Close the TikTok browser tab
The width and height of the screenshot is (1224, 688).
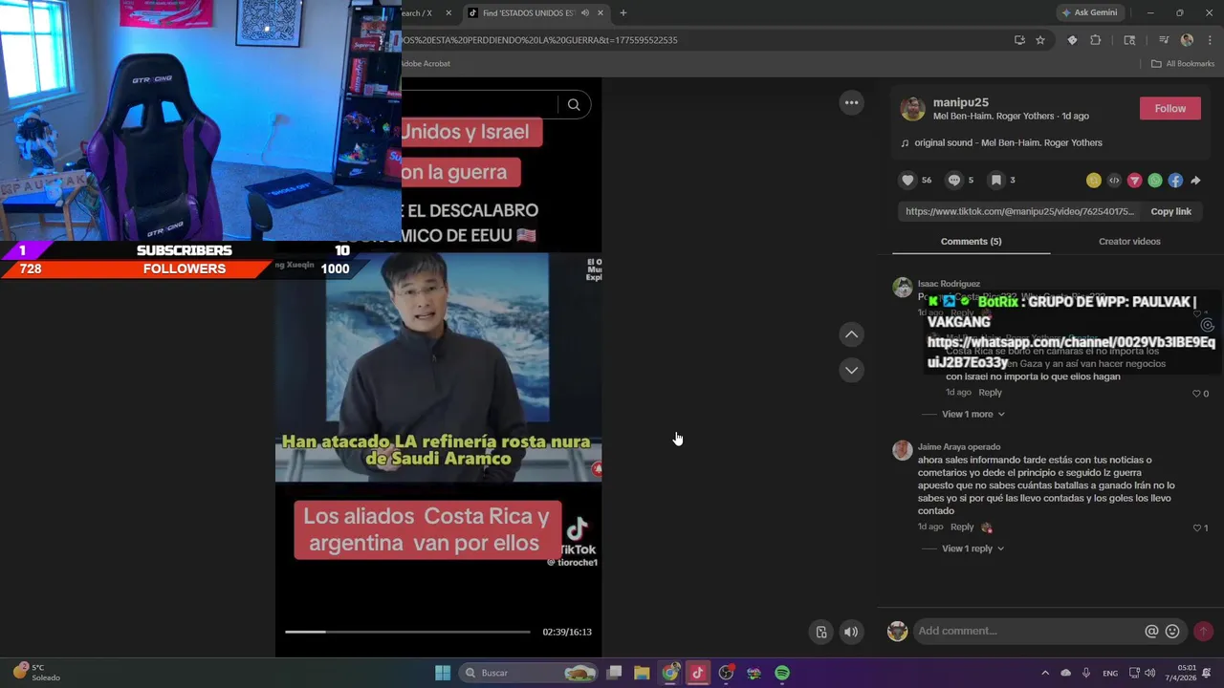pyautogui.click(x=601, y=13)
